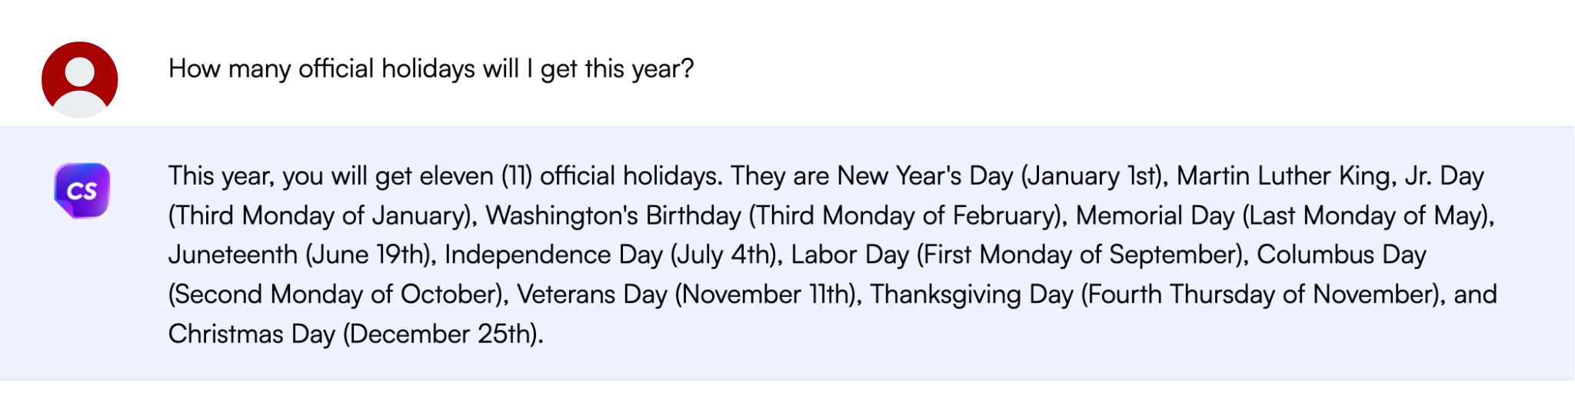The image size is (1575, 417).
Task: Click "Independence Day (July 4th)" text
Action: pos(610,255)
